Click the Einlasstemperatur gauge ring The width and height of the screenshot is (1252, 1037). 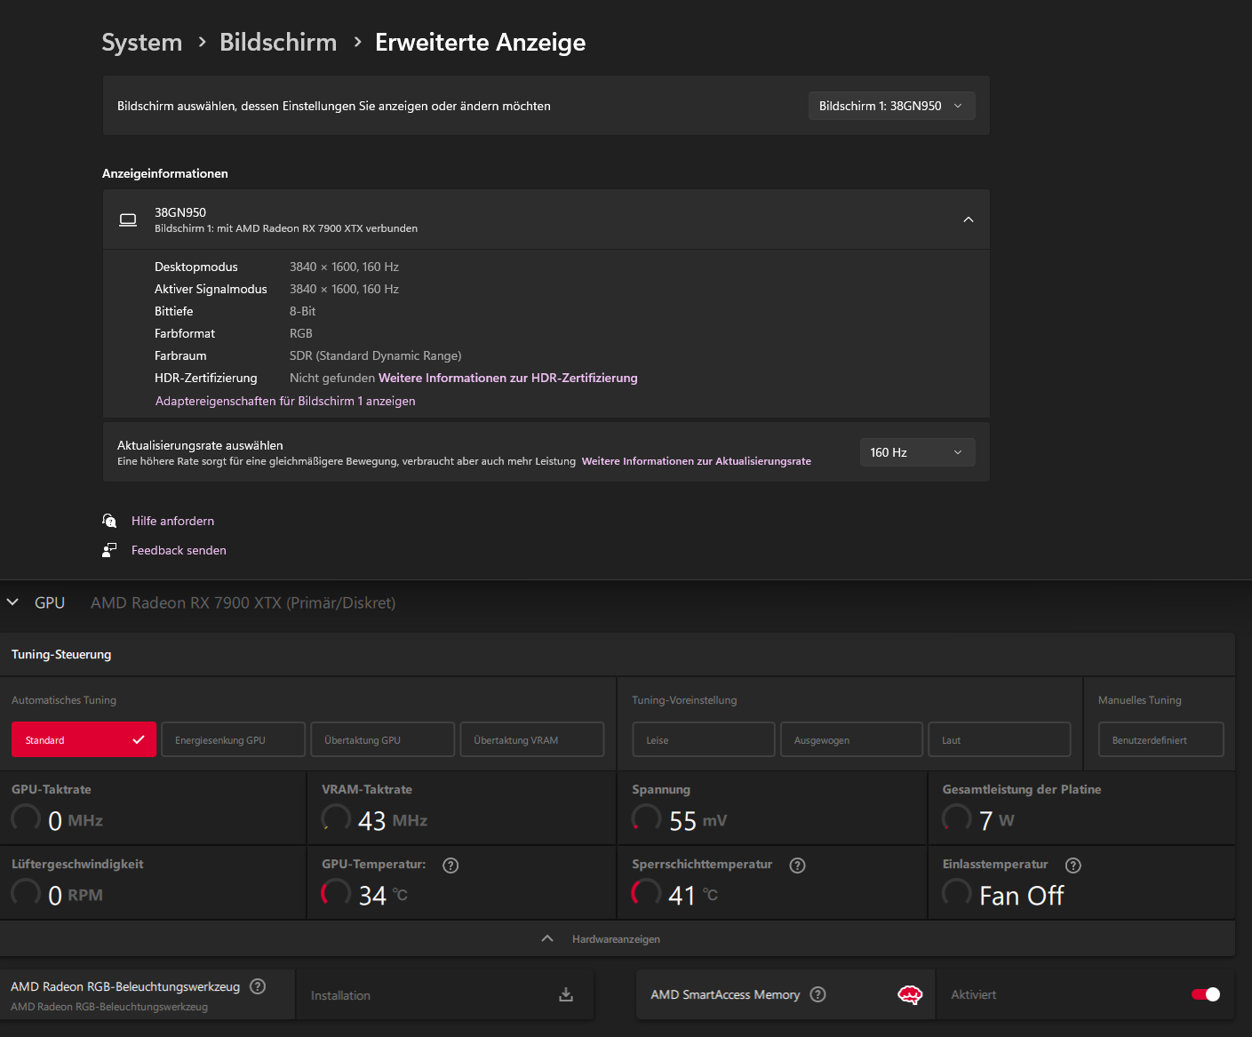(x=956, y=893)
